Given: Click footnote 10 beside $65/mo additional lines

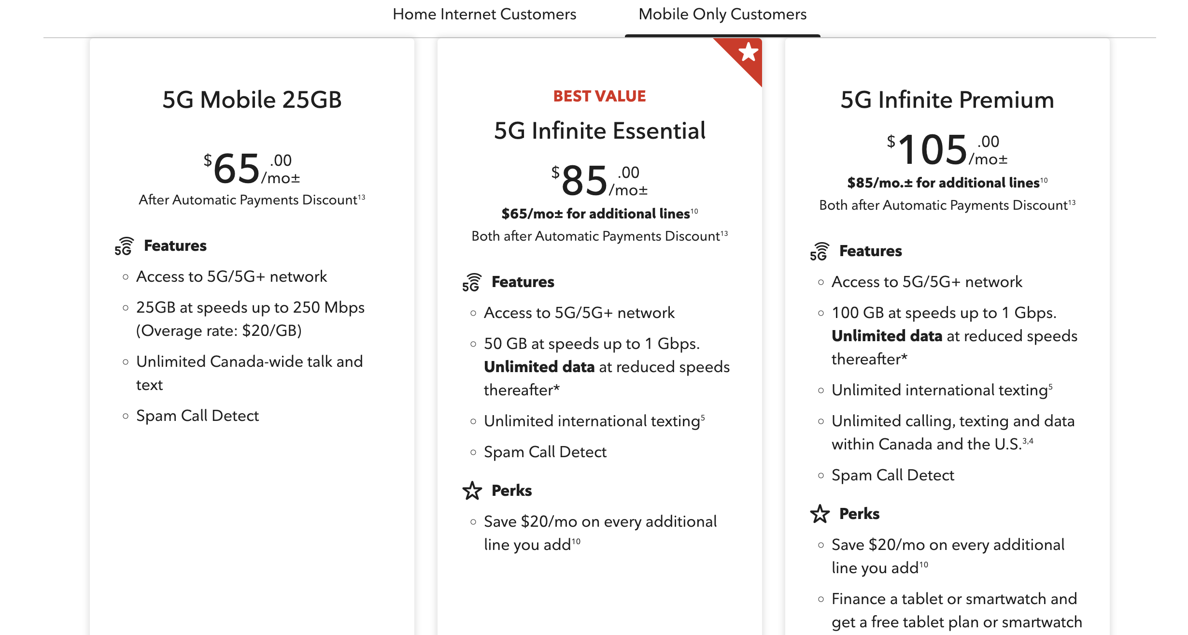Looking at the screenshot, I should pos(694,211).
